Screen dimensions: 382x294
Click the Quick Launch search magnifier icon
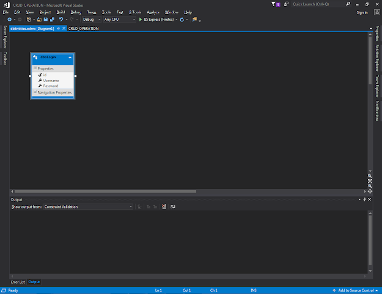[x=348, y=4]
